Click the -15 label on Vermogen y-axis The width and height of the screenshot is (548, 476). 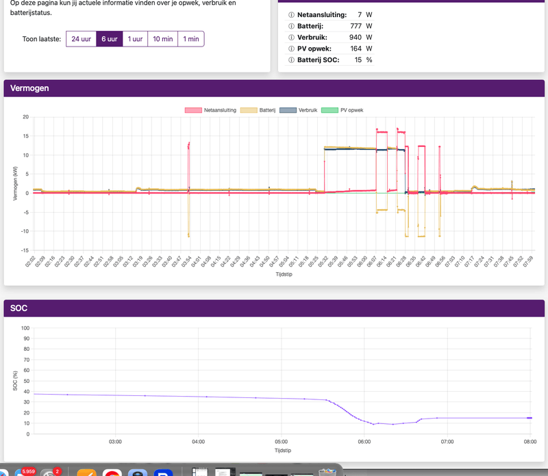pyautogui.click(x=25, y=250)
